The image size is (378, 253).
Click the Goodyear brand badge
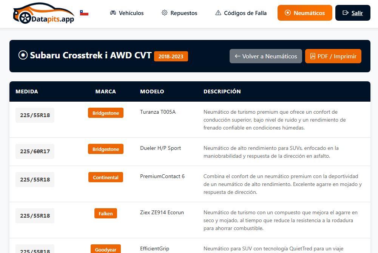point(106,249)
